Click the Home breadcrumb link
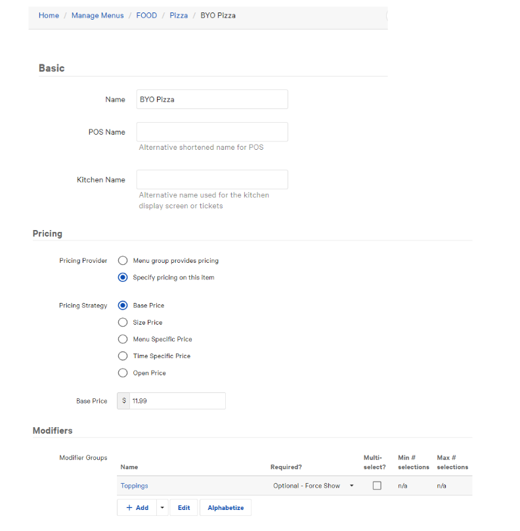 [x=49, y=15]
